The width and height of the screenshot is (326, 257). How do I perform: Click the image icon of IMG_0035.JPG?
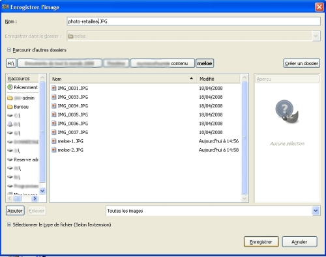tap(54, 115)
